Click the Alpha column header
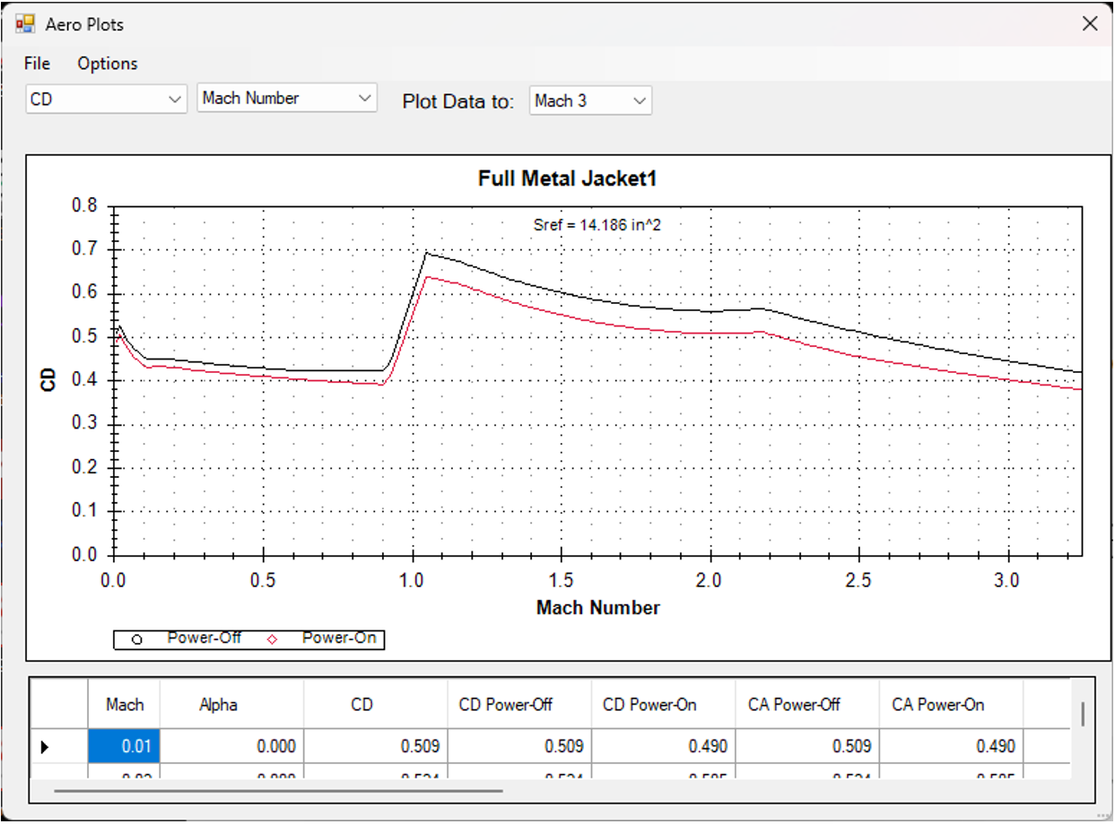The width and height of the screenshot is (1115, 824). (218, 705)
